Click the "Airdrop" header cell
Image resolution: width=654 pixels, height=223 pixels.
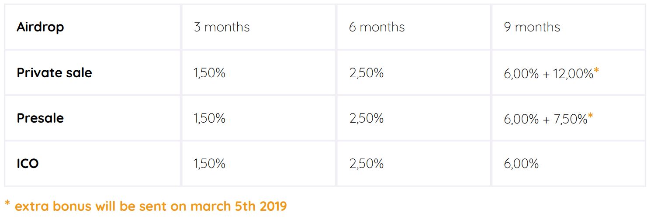[40, 27]
